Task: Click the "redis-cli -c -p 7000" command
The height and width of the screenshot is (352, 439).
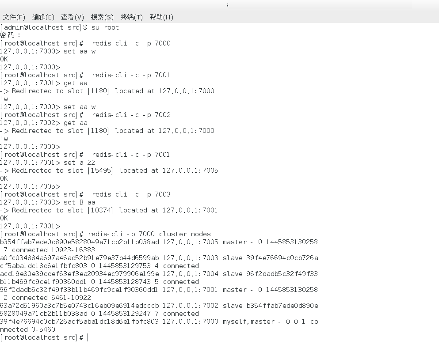Action: (x=131, y=43)
